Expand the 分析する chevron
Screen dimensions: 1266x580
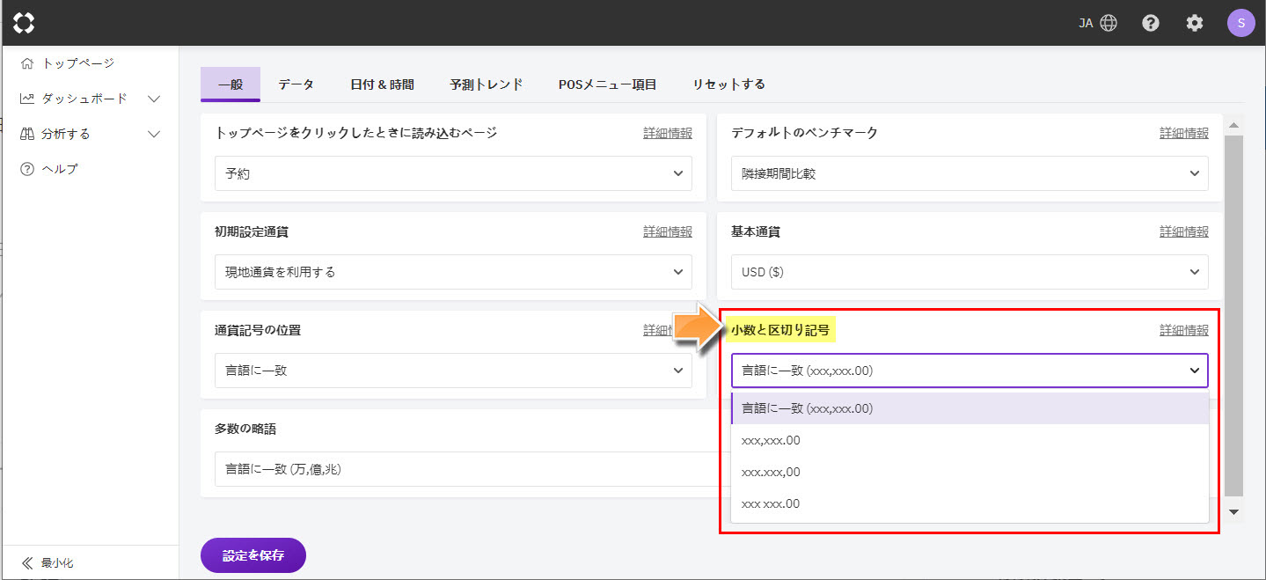(x=154, y=134)
